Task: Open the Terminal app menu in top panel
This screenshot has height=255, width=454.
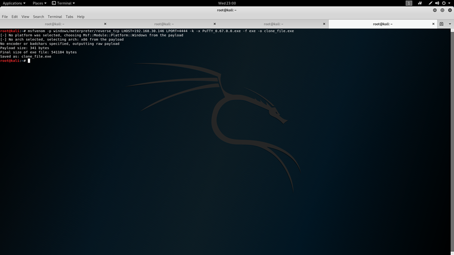Action: (64, 3)
